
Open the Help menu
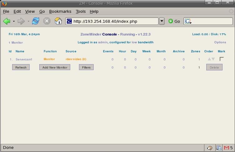click(94, 12)
